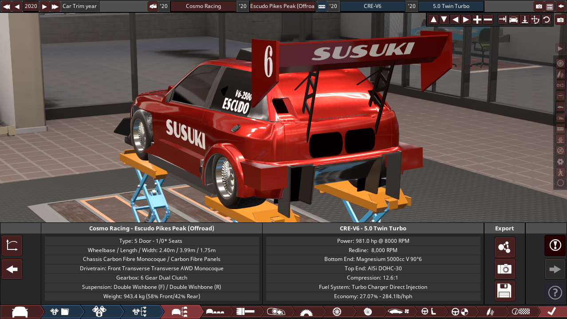This screenshot has width=567, height=319.
Task: Open the paint brush tab
Action: point(245,312)
